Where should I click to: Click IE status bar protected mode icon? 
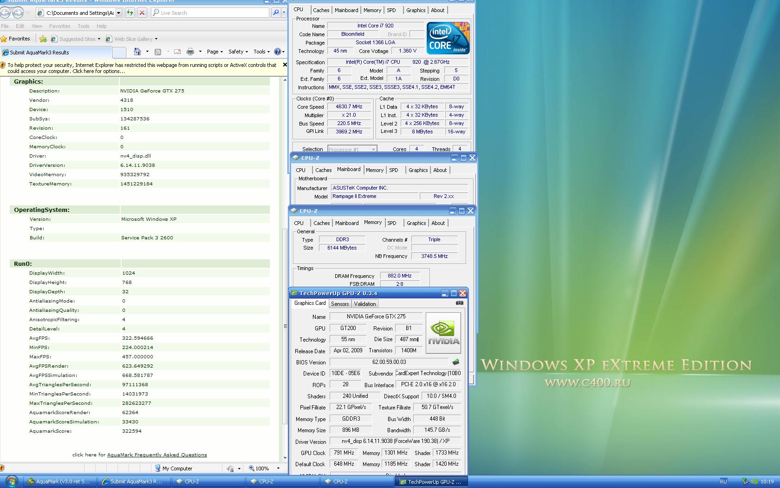[x=230, y=468]
